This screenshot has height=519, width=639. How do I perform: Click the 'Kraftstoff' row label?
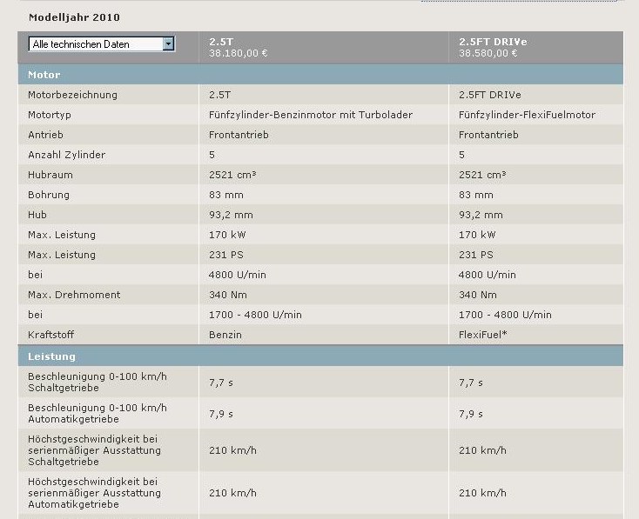[x=52, y=335]
